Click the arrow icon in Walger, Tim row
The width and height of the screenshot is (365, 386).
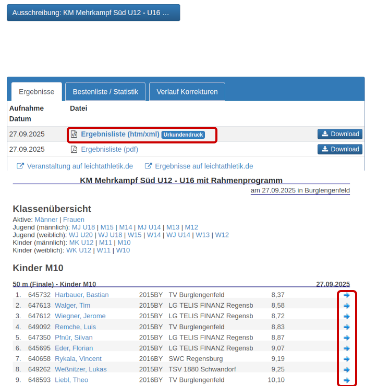[347, 306]
